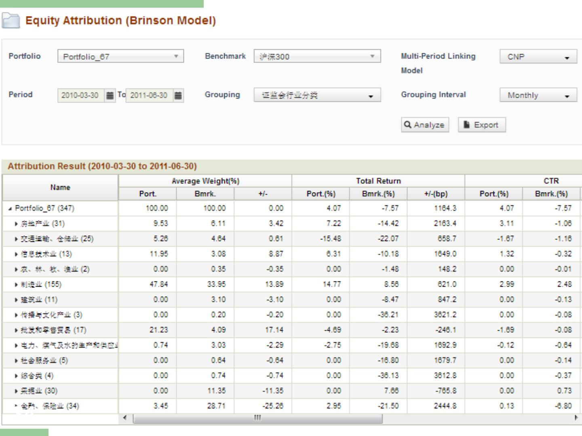Expand the 采掘业 (30) row

click(x=16, y=391)
